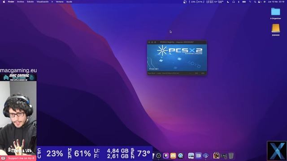Open the A Organizar desktop folder
Screen dimensions: 287x161
click(275, 13)
